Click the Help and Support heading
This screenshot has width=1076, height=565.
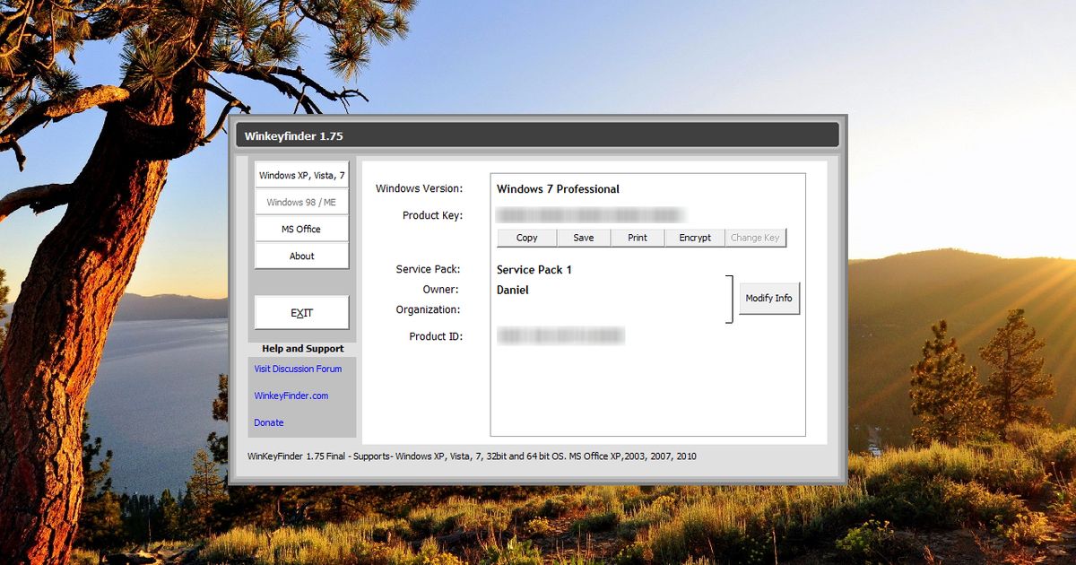303,349
